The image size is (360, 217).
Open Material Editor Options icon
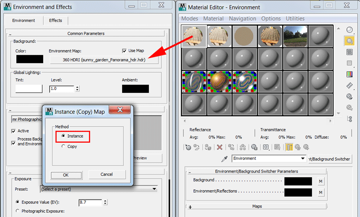(x=349, y=97)
